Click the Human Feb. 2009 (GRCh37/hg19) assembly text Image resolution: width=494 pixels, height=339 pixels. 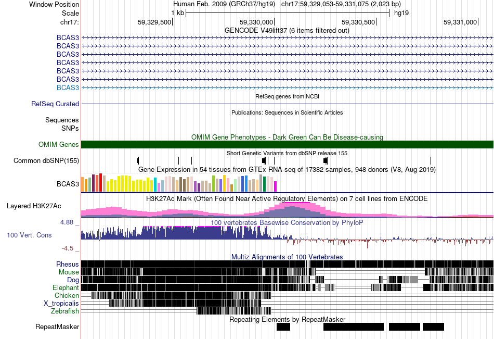coord(224,4)
